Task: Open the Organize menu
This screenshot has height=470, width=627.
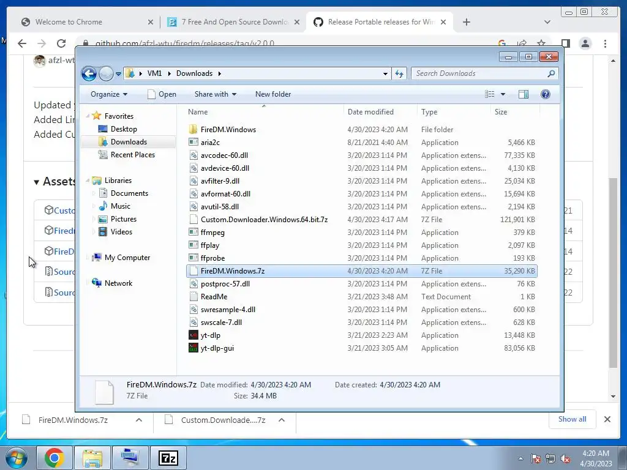Action: (x=109, y=94)
